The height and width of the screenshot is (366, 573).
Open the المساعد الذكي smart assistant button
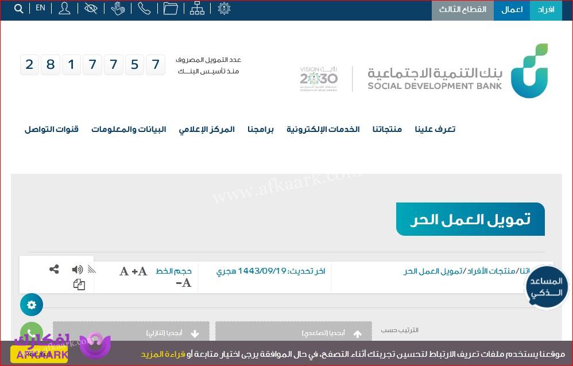(x=546, y=287)
